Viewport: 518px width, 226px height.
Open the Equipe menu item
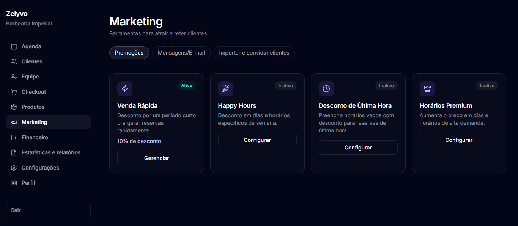coord(48,77)
